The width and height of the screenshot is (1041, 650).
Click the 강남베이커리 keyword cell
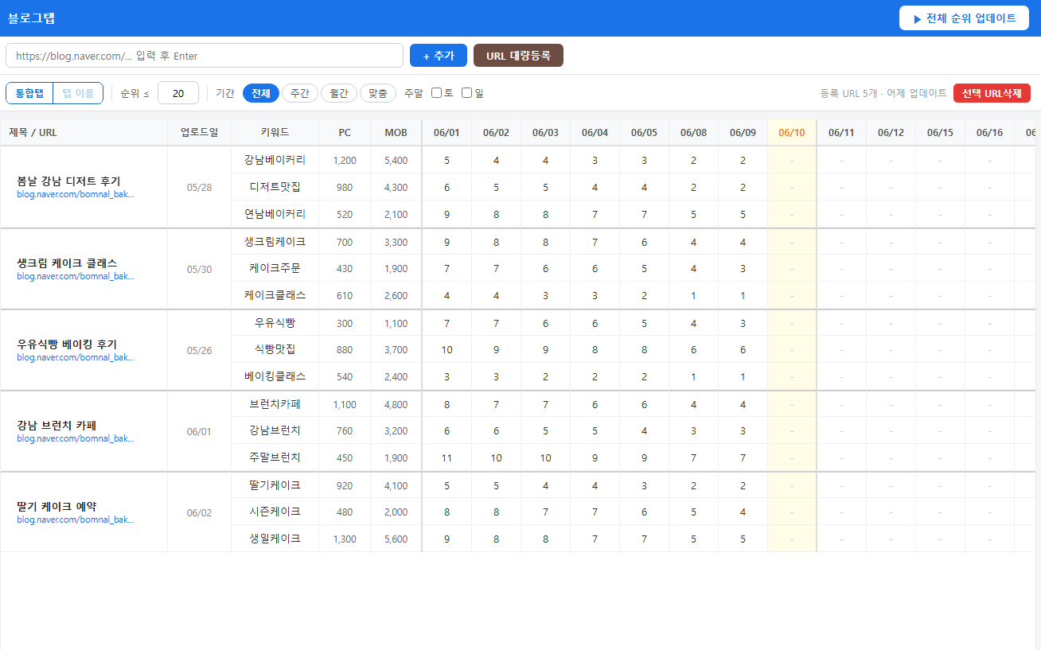[275, 160]
